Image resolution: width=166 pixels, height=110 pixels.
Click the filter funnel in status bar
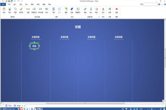pos(126,109)
